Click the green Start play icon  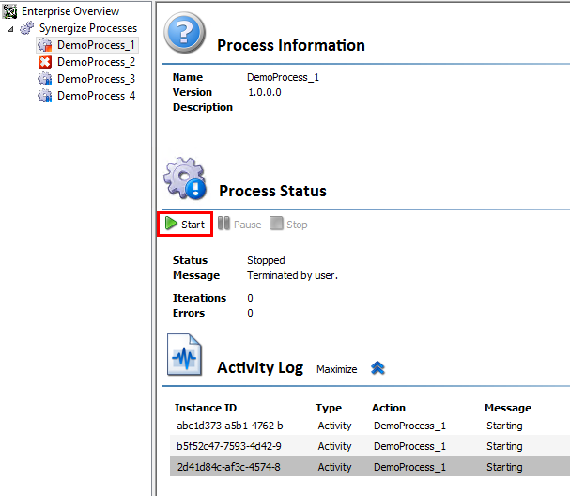[171, 224]
